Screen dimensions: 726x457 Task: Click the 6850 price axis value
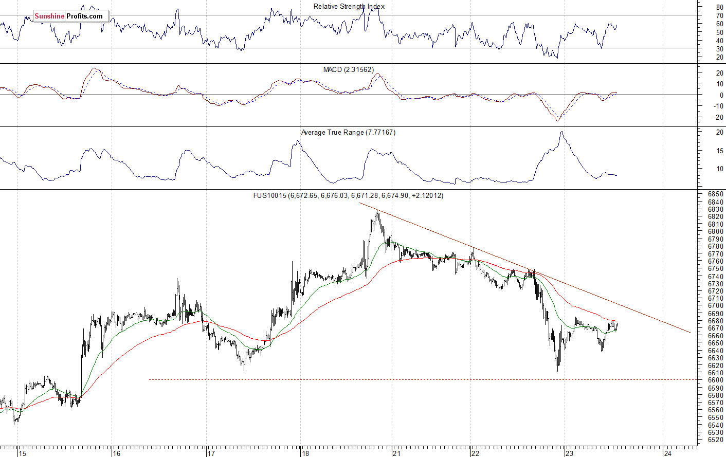click(715, 194)
